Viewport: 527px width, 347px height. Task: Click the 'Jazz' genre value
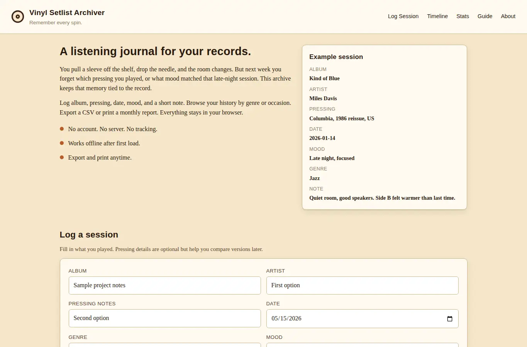314,178
